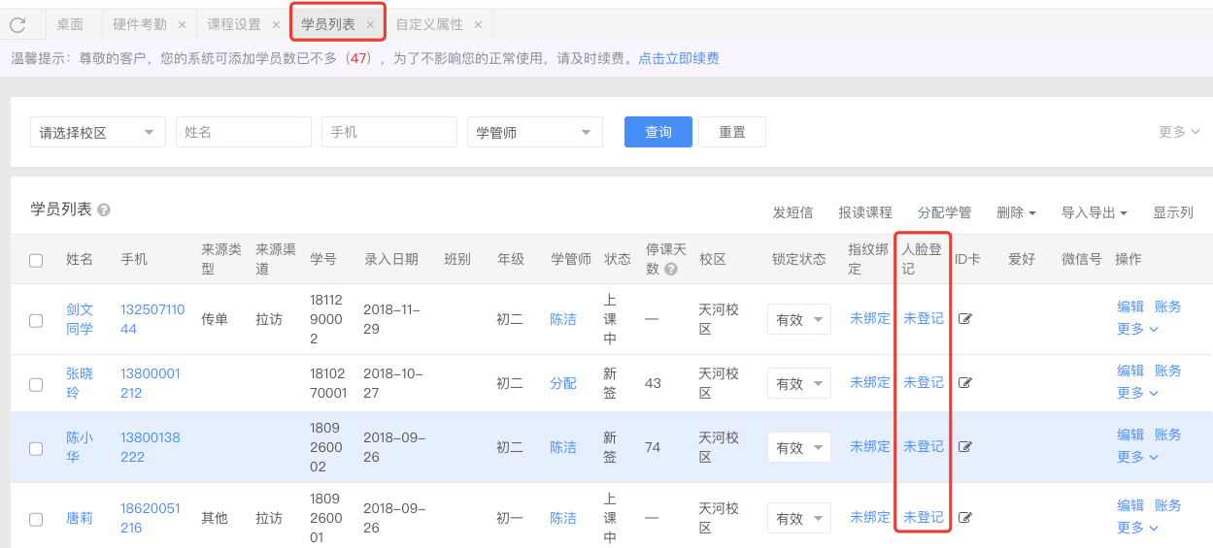Click 发短信 in the list toolbar

point(792,212)
